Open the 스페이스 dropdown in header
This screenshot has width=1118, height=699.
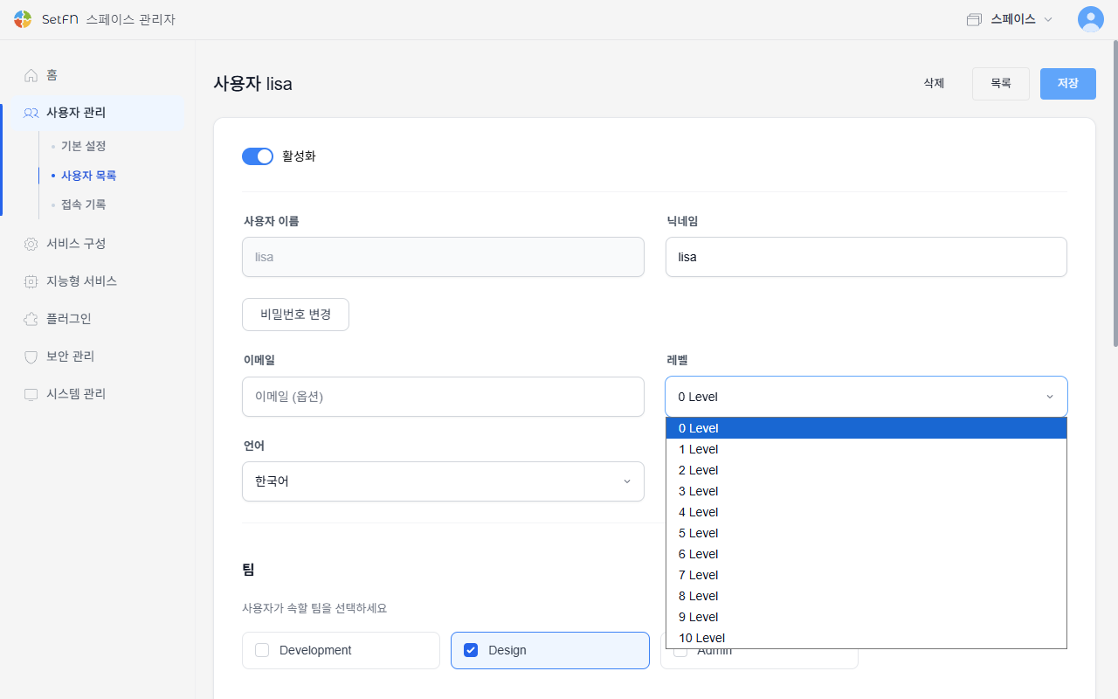point(1010,19)
